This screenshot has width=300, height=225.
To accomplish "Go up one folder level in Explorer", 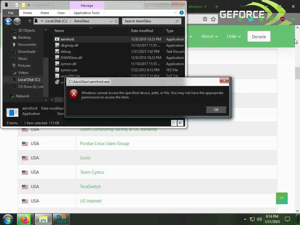I will click(30, 21).
